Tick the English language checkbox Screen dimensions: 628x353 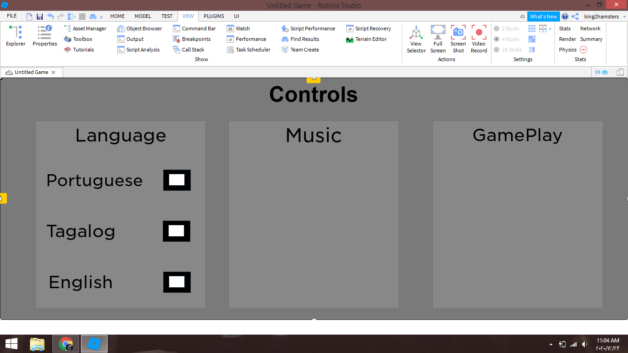[177, 282]
